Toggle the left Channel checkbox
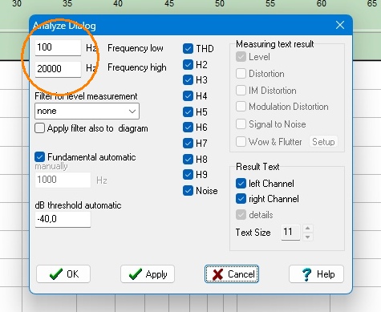381x312 pixels. click(x=241, y=184)
